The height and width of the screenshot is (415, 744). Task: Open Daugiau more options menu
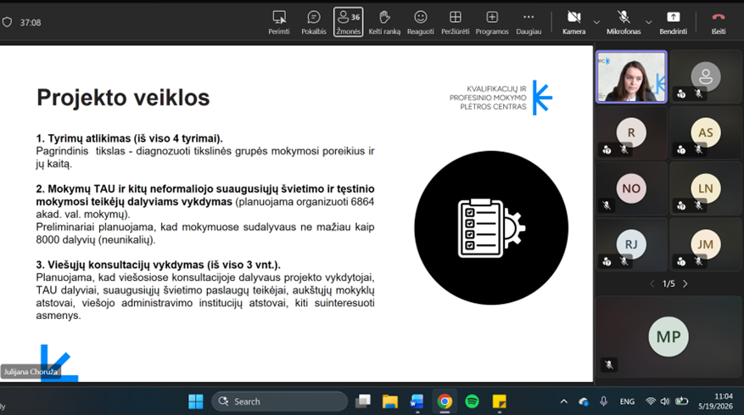(x=529, y=22)
